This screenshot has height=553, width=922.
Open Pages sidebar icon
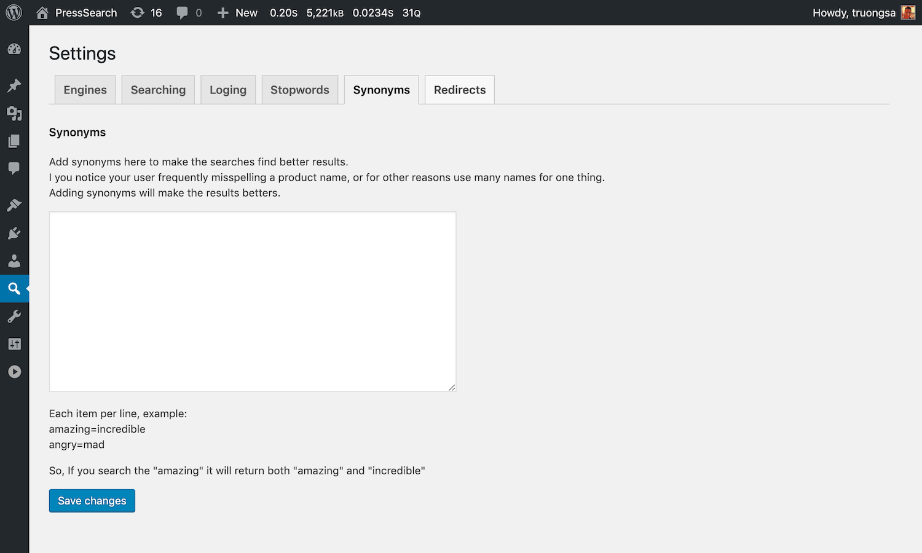[x=14, y=141]
